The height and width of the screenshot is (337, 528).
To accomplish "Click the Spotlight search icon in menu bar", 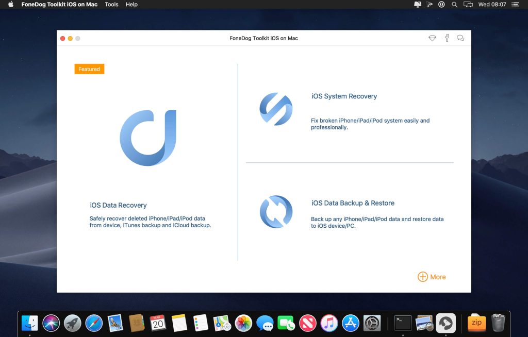I will [x=454, y=4].
